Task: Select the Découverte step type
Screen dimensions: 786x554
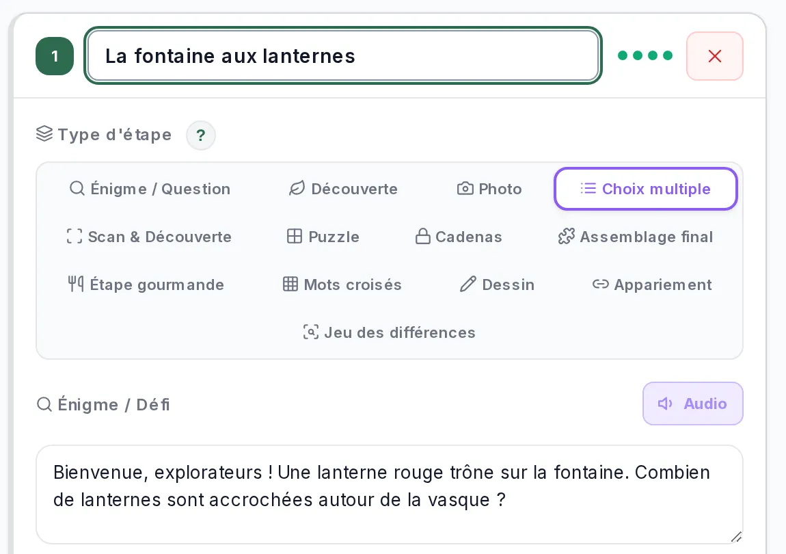Action: [343, 189]
